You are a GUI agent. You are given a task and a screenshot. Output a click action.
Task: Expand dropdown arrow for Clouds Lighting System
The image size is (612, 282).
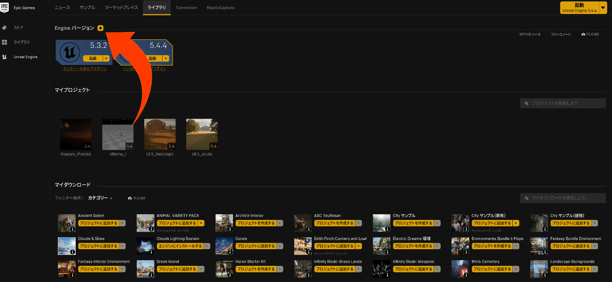[x=207, y=246]
